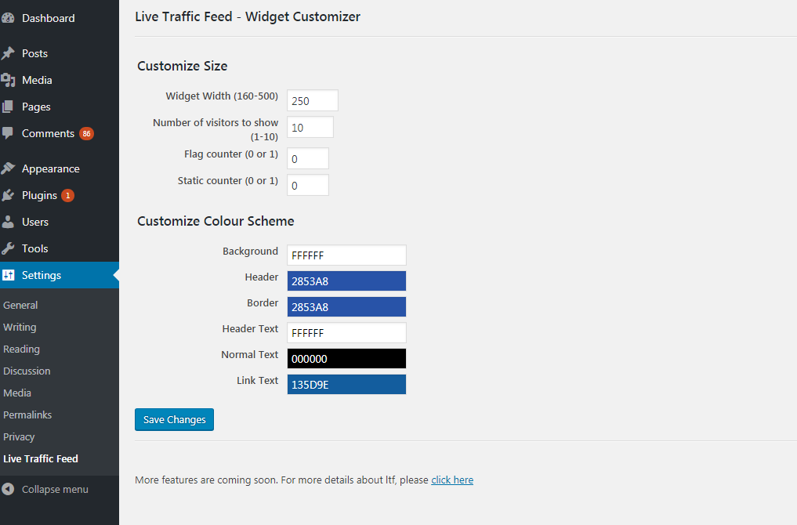The image size is (797, 525).
Task: Click the Plugins plug icon
Action: pyautogui.click(x=8, y=195)
